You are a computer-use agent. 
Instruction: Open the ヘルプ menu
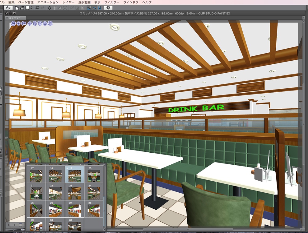click(147, 2)
